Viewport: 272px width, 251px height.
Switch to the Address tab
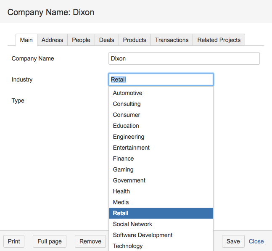52,40
